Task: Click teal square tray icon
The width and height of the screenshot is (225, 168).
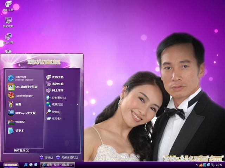Action: [x=205, y=165]
